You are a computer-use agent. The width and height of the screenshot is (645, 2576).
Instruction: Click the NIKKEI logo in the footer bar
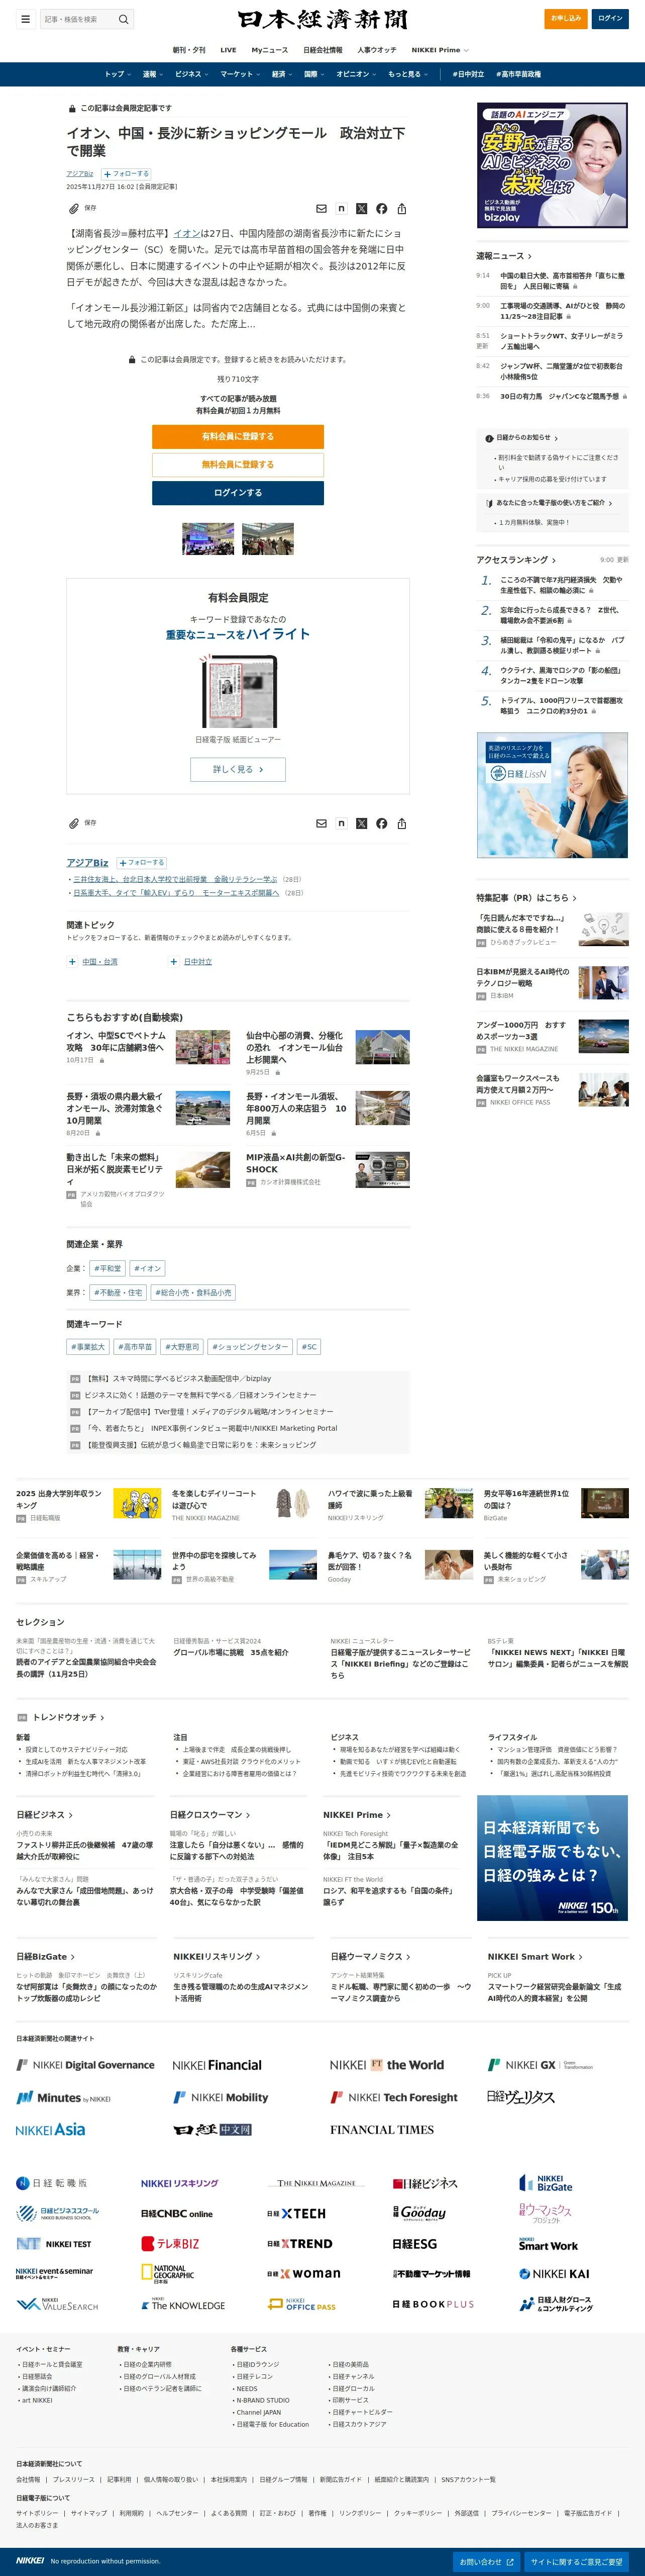coord(30,2561)
